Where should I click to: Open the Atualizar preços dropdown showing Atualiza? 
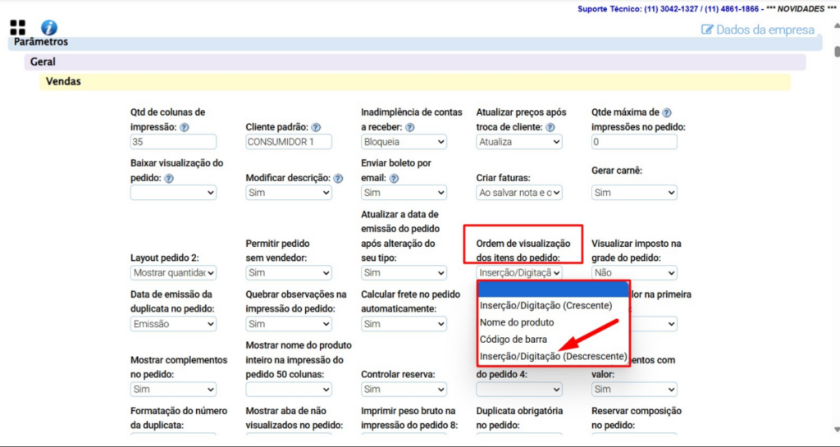[x=519, y=142]
